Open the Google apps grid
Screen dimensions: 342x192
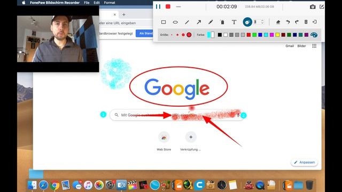314,46
